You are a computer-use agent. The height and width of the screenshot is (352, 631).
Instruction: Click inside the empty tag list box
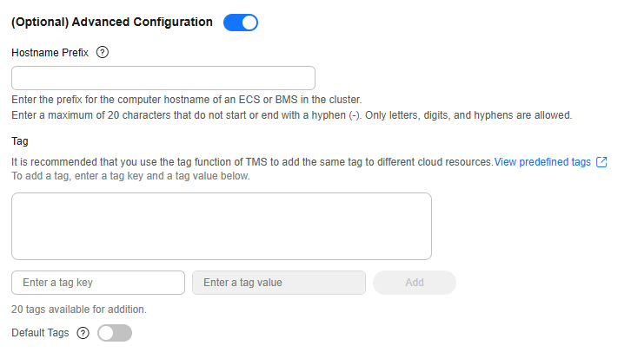(222, 226)
